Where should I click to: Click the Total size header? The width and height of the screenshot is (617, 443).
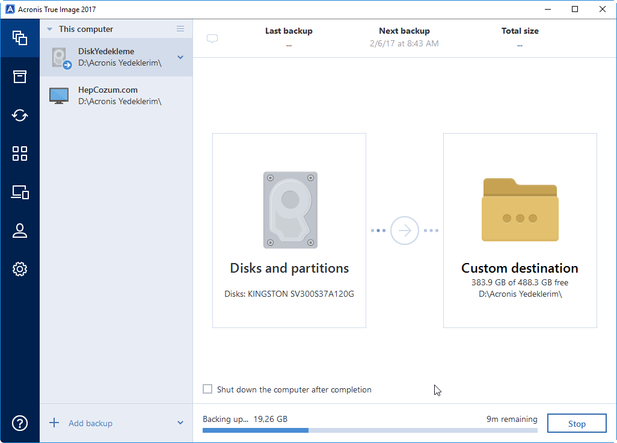(520, 31)
